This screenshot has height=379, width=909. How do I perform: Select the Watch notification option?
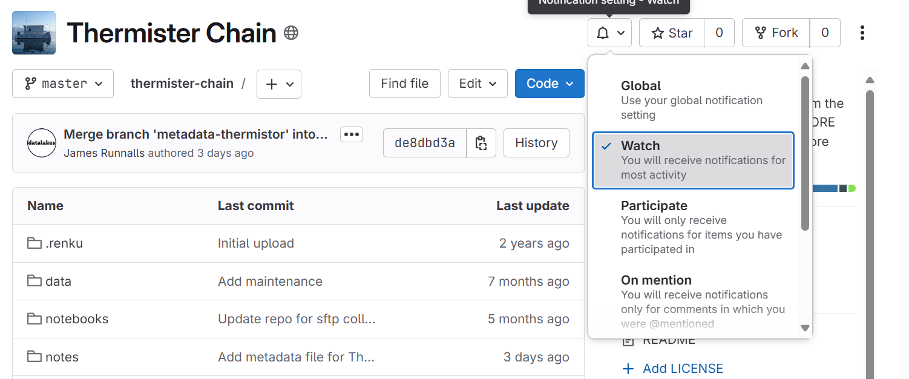click(x=693, y=160)
